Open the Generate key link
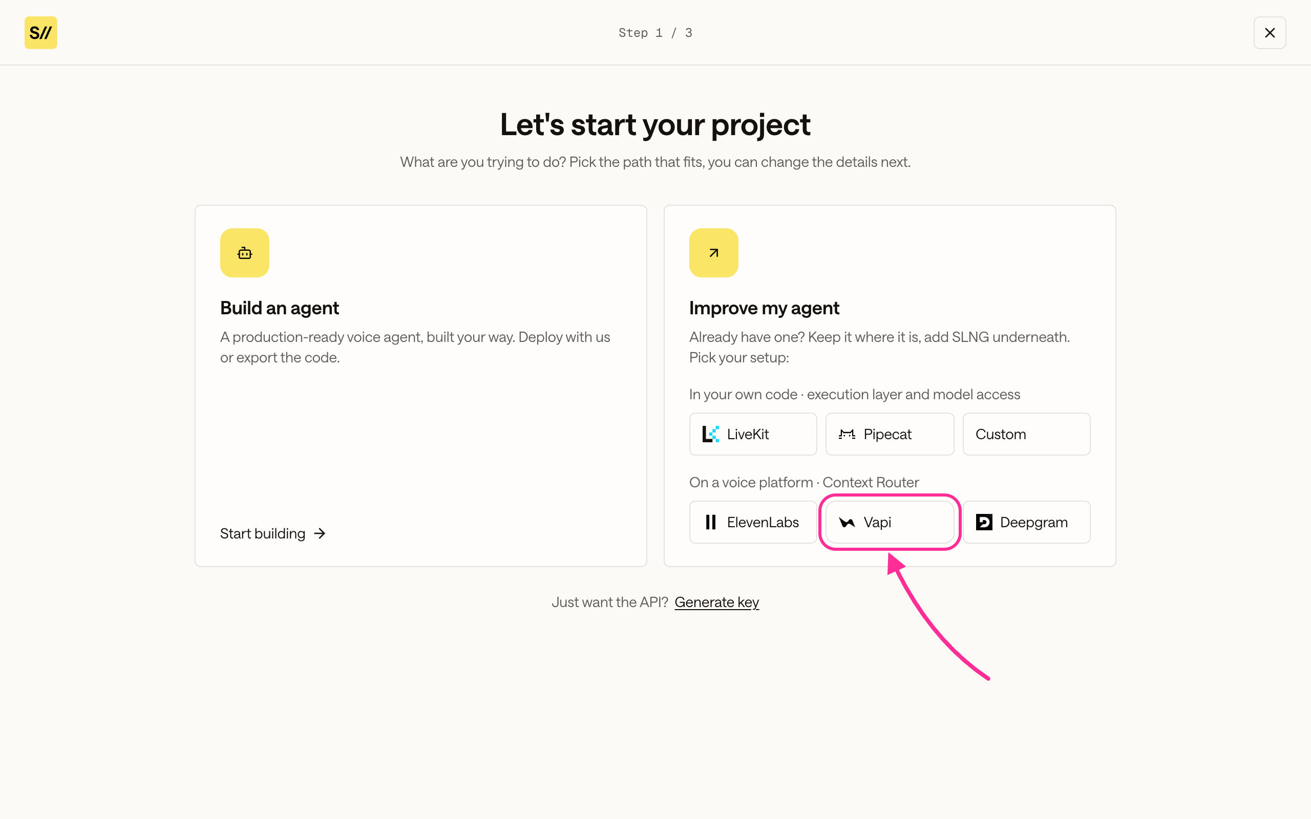 (717, 602)
